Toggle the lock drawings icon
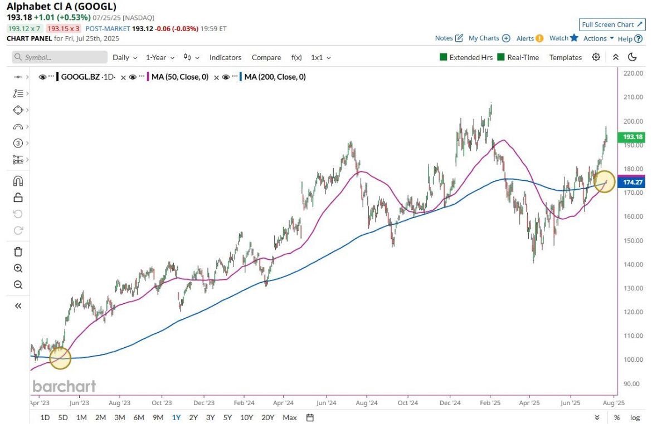Screen dimensions: 652x424 click(18, 198)
